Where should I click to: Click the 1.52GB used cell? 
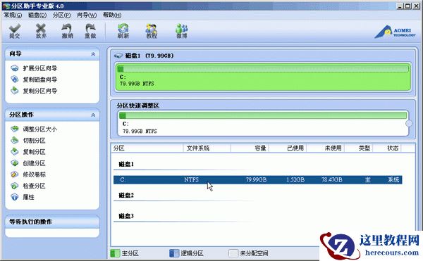295,179
